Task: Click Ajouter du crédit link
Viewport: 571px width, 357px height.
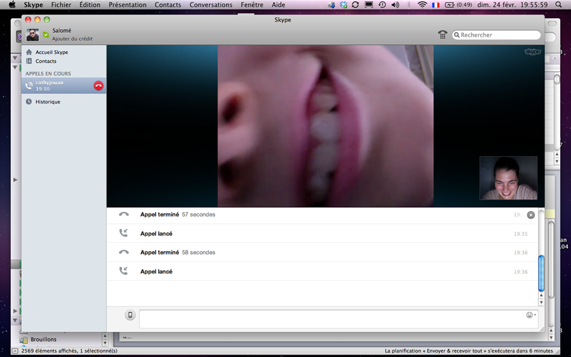Action: pyautogui.click(x=72, y=39)
